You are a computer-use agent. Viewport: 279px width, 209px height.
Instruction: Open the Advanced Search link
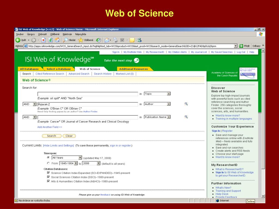[x=79, y=74]
